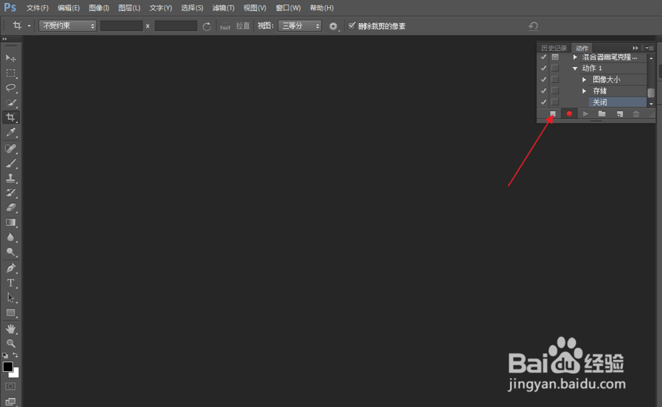Toggle dialog box for 动作 1
The width and height of the screenshot is (662, 407).
(555, 68)
